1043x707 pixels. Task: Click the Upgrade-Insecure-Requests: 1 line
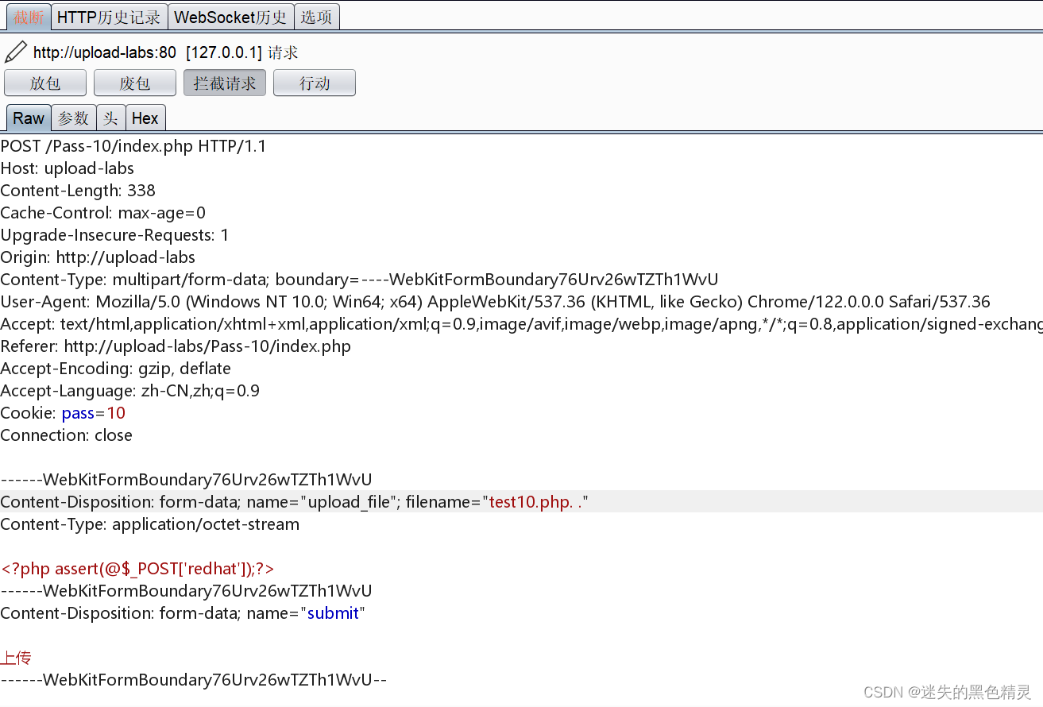pos(114,235)
